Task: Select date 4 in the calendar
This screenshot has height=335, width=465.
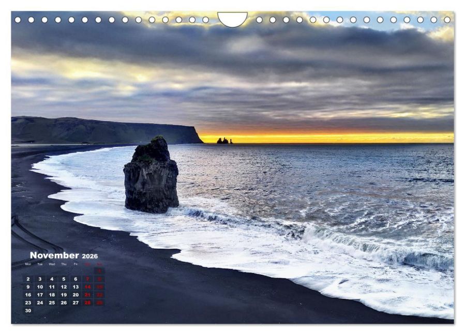Action: pos(52,279)
